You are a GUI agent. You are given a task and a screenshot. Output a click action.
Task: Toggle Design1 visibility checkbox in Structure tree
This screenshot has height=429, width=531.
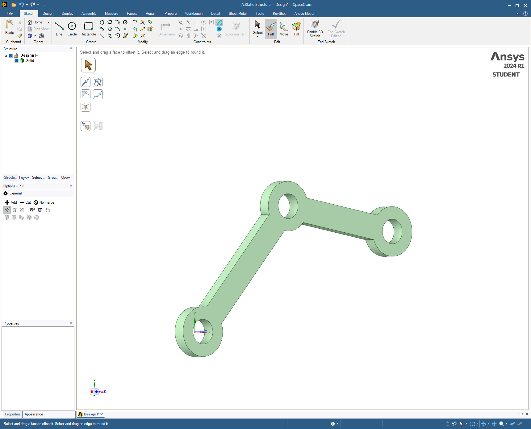click(10, 55)
